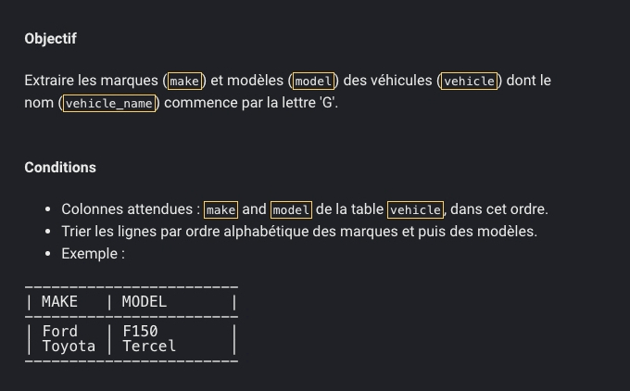Click the Conditions heading
Viewport: 630px width, 391px height.
tap(60, 167)
